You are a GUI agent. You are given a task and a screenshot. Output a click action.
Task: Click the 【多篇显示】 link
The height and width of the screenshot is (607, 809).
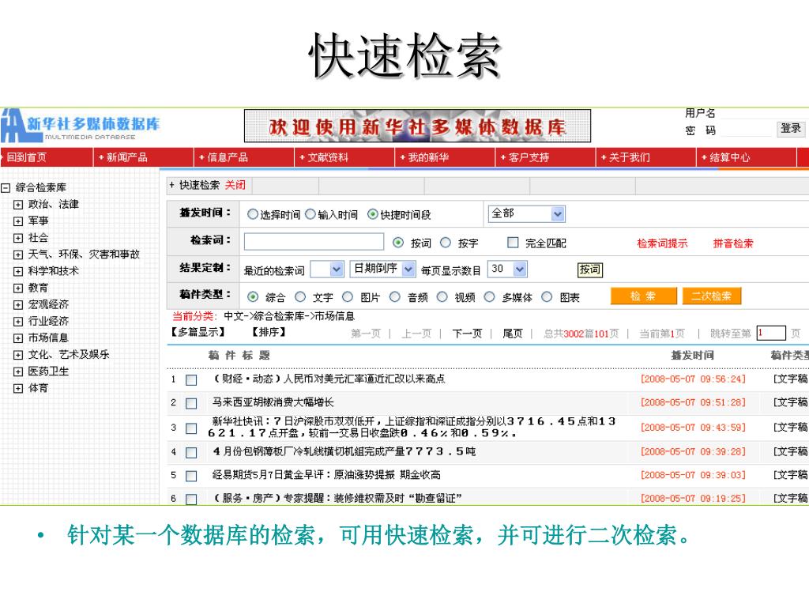(x=198, y=332)
